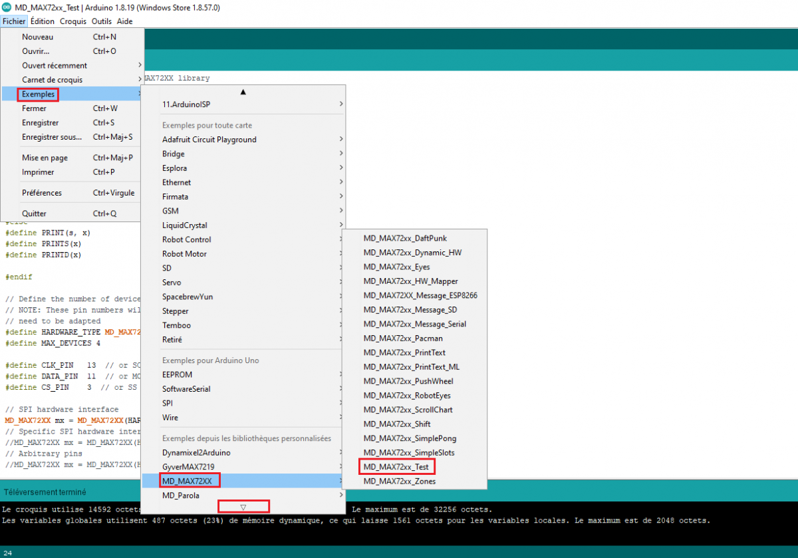Image resolution: width=798 pixels, height=558 pixels.
Task: Expand the Firmata examples submenu
Action: click(x=243, y=197)
